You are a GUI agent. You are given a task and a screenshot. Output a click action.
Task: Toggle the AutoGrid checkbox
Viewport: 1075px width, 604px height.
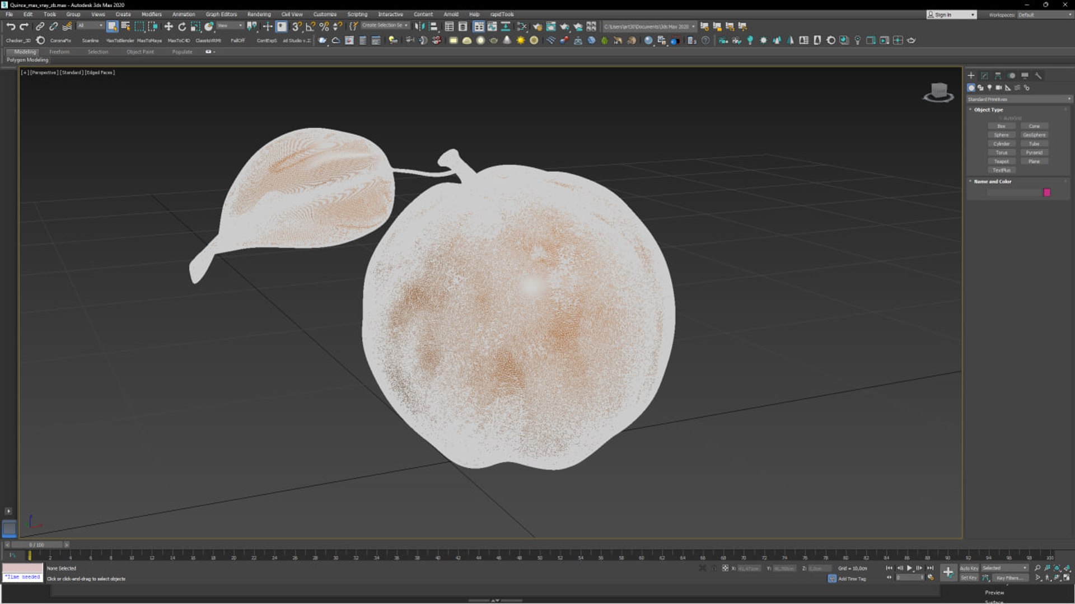tap(1002, 118)
